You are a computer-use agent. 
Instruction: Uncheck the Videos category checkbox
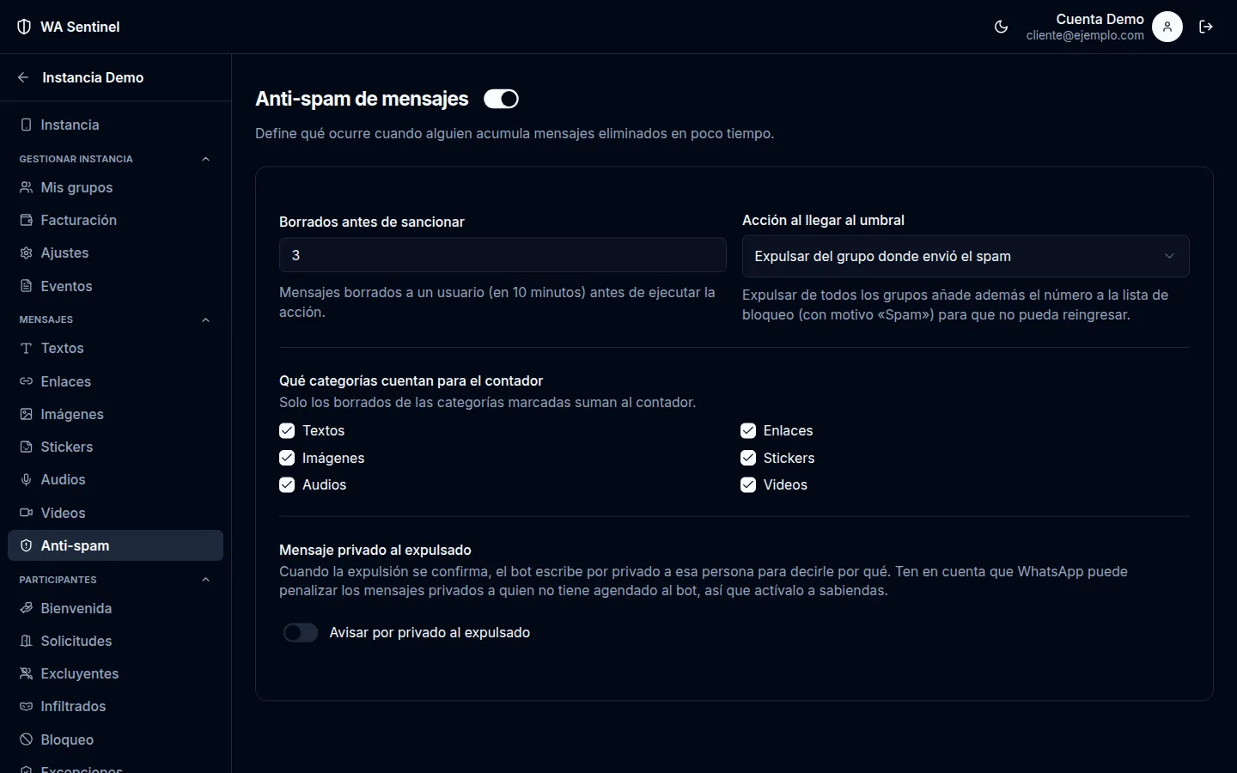(x=748, y=484)
